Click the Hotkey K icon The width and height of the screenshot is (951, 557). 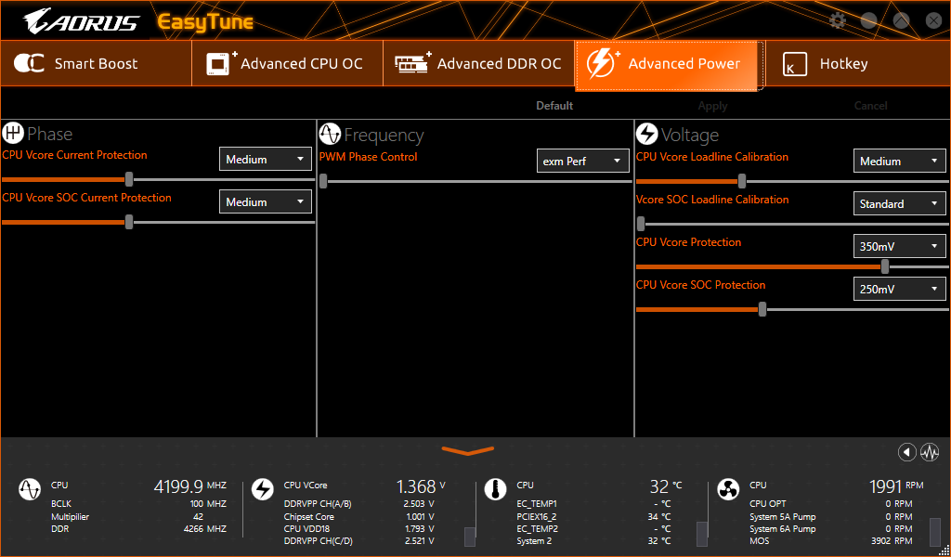(x=795, y=64)
